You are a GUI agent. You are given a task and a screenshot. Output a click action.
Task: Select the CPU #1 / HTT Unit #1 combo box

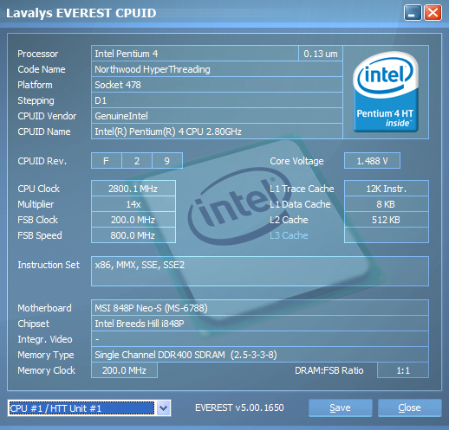[89, 408]
